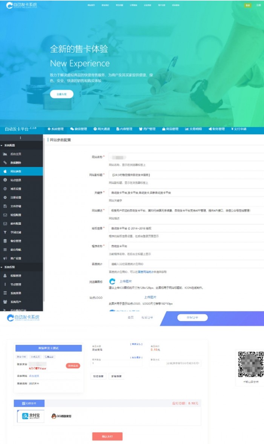Open the 财务管理 top navigation menu
264x444 pixels.
point(216,129)
